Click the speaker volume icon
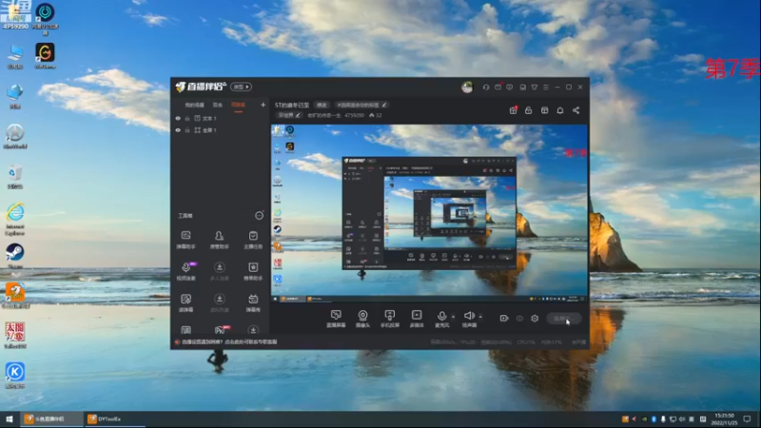This screenshot has width=761, height=428. click(469, 316)
